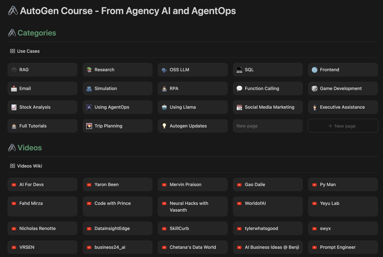The height and width of the screenshot is (257, 383).
Task: Open the VRSEN card
Action: (x=42, y=247)
